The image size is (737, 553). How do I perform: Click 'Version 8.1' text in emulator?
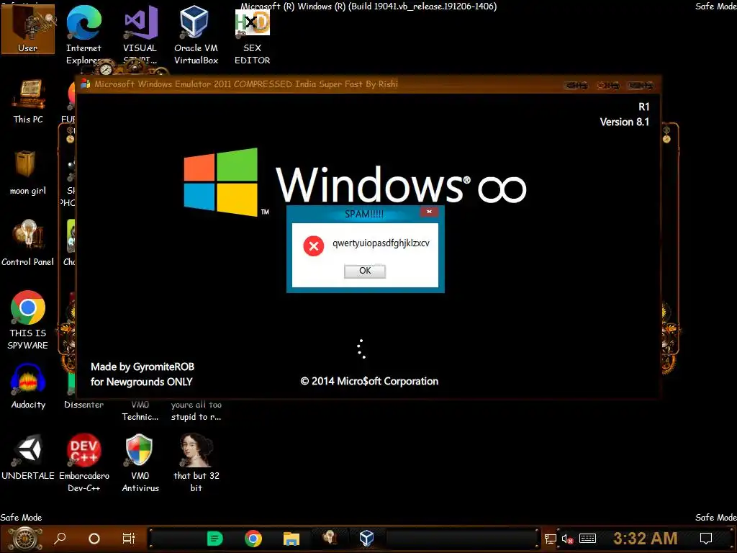pos(624,122)
